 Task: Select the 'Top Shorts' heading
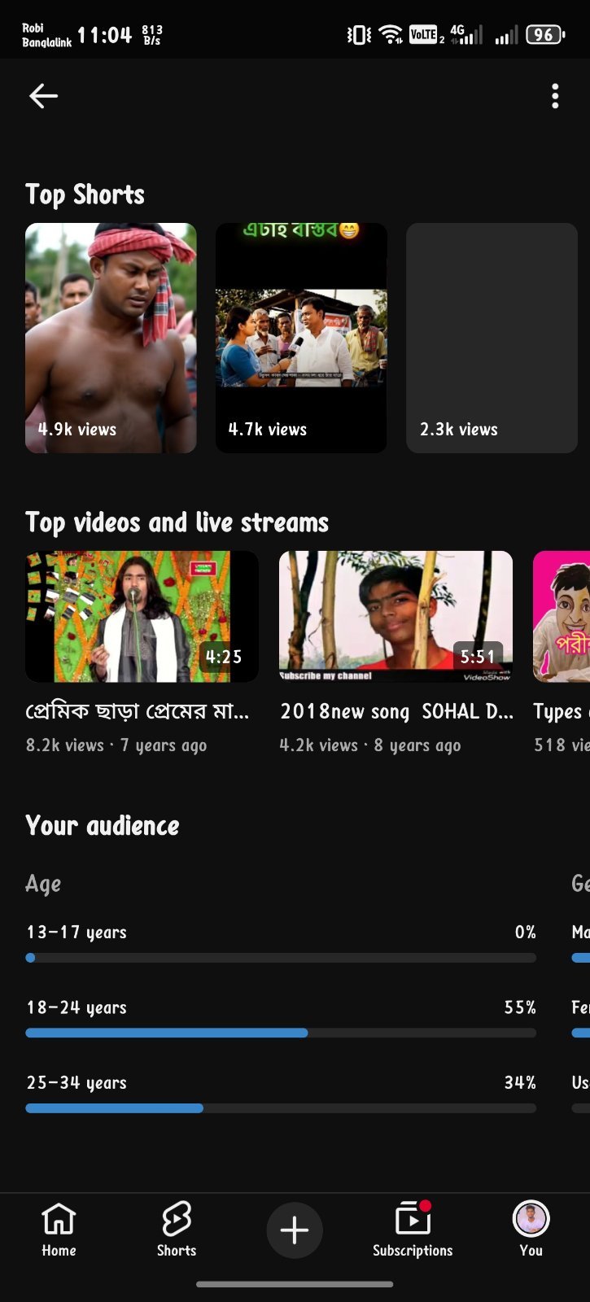click(x=85, y=194)
